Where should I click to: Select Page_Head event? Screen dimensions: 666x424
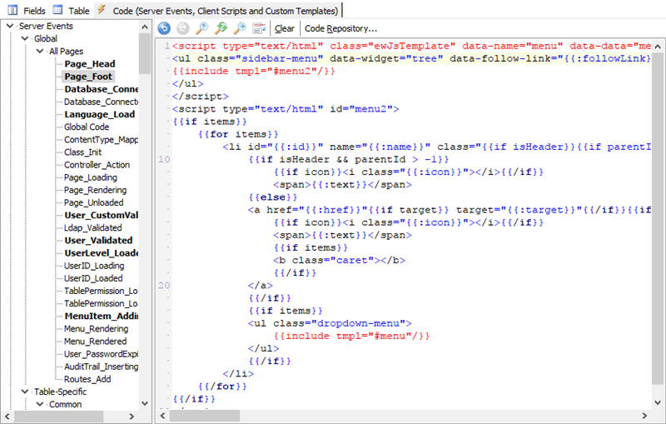click(x=90, y=64)
